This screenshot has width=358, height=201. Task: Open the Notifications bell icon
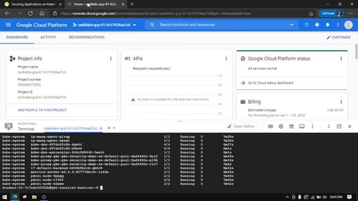pos(327,25)
